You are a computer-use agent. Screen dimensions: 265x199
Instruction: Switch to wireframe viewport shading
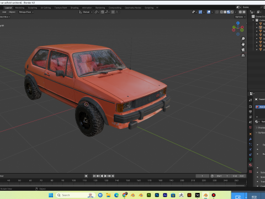point(221,12)
